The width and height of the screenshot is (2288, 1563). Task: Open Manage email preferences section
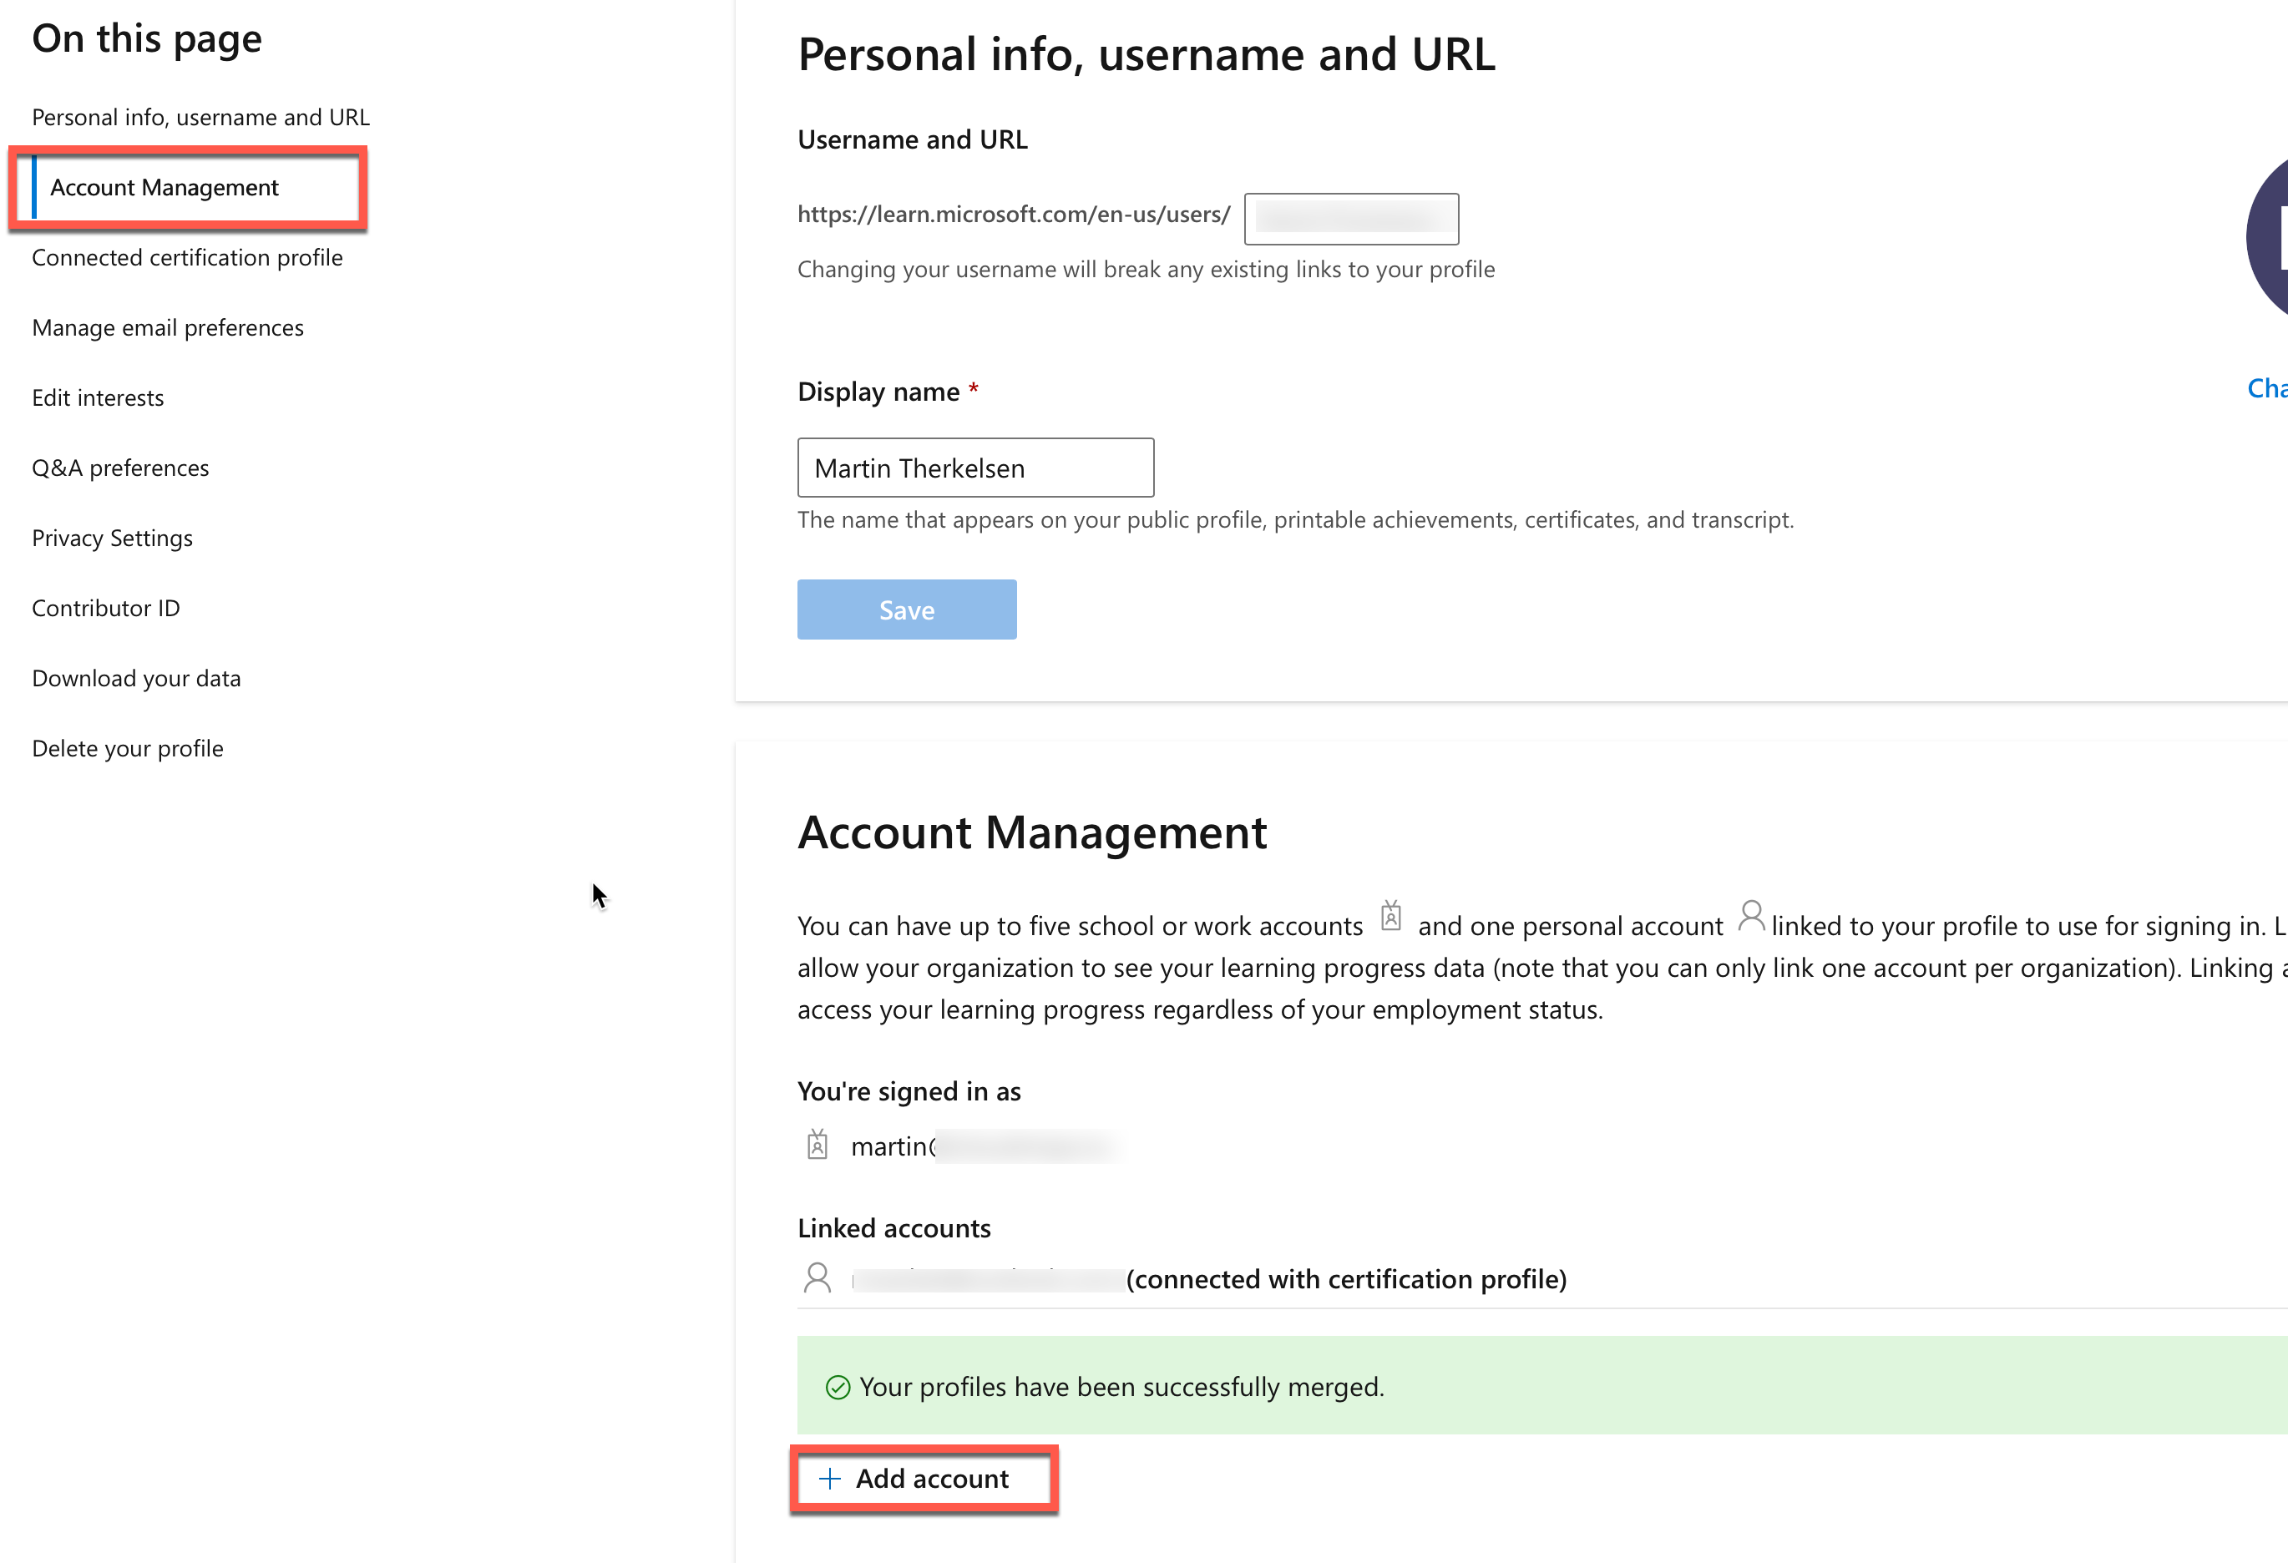167,328
